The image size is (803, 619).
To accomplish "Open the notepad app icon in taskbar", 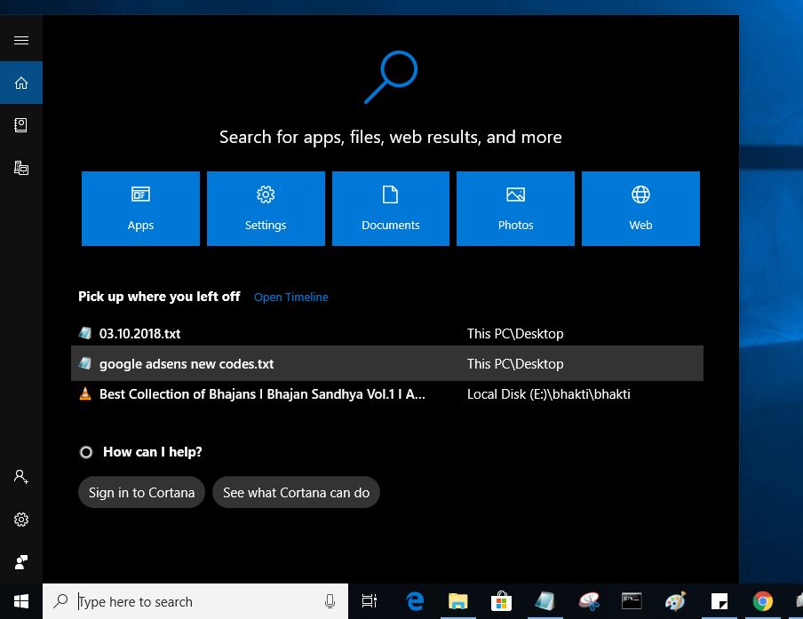I will click(545, 601).
